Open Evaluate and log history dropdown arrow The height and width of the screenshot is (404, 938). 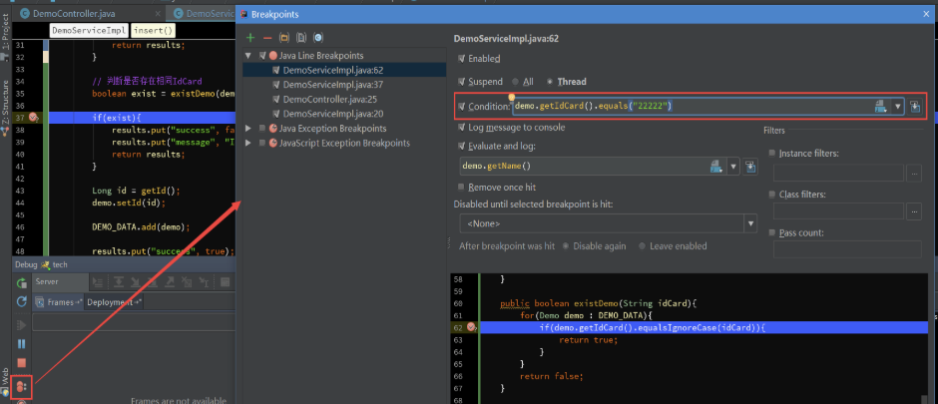click(x=732, y=167)
